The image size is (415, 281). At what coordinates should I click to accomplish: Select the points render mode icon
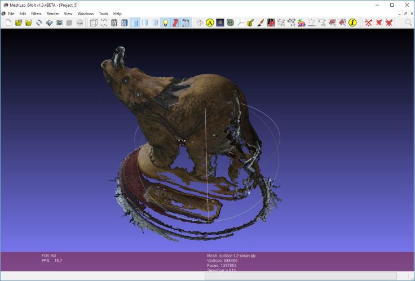click(x=104, y=23)
